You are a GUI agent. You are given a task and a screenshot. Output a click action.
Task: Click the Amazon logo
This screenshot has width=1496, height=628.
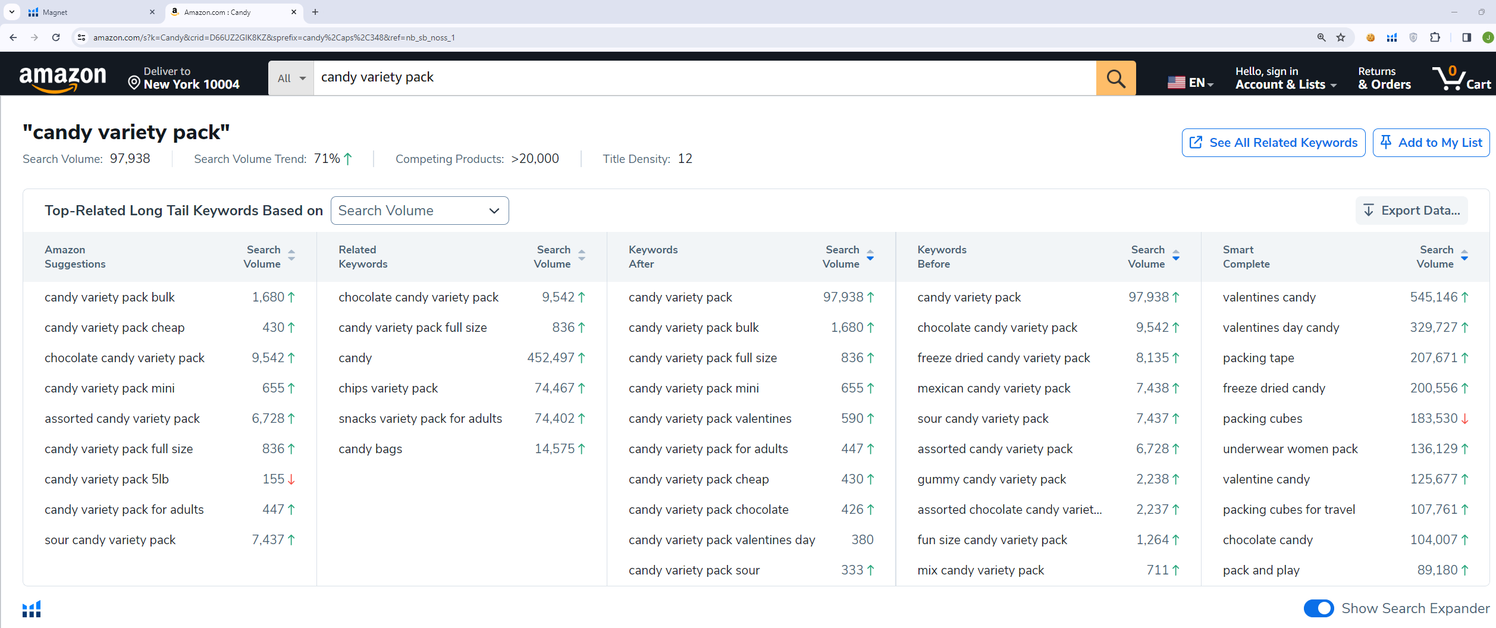[x=62, y=79]
